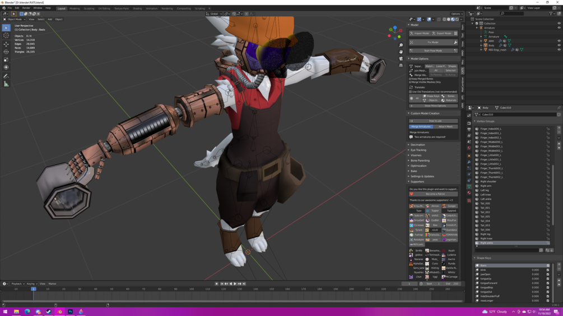This screenshot has width=563, height=316.
Task: Expand the Visemes panel
Action: click(434, 155)
